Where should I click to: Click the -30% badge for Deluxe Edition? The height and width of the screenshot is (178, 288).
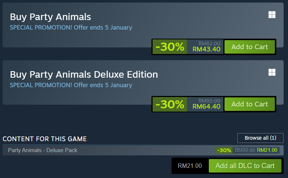click(x=170, y=104)
